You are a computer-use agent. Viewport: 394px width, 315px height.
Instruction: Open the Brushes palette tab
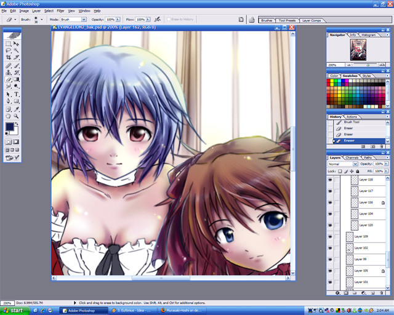pos(267,20)
